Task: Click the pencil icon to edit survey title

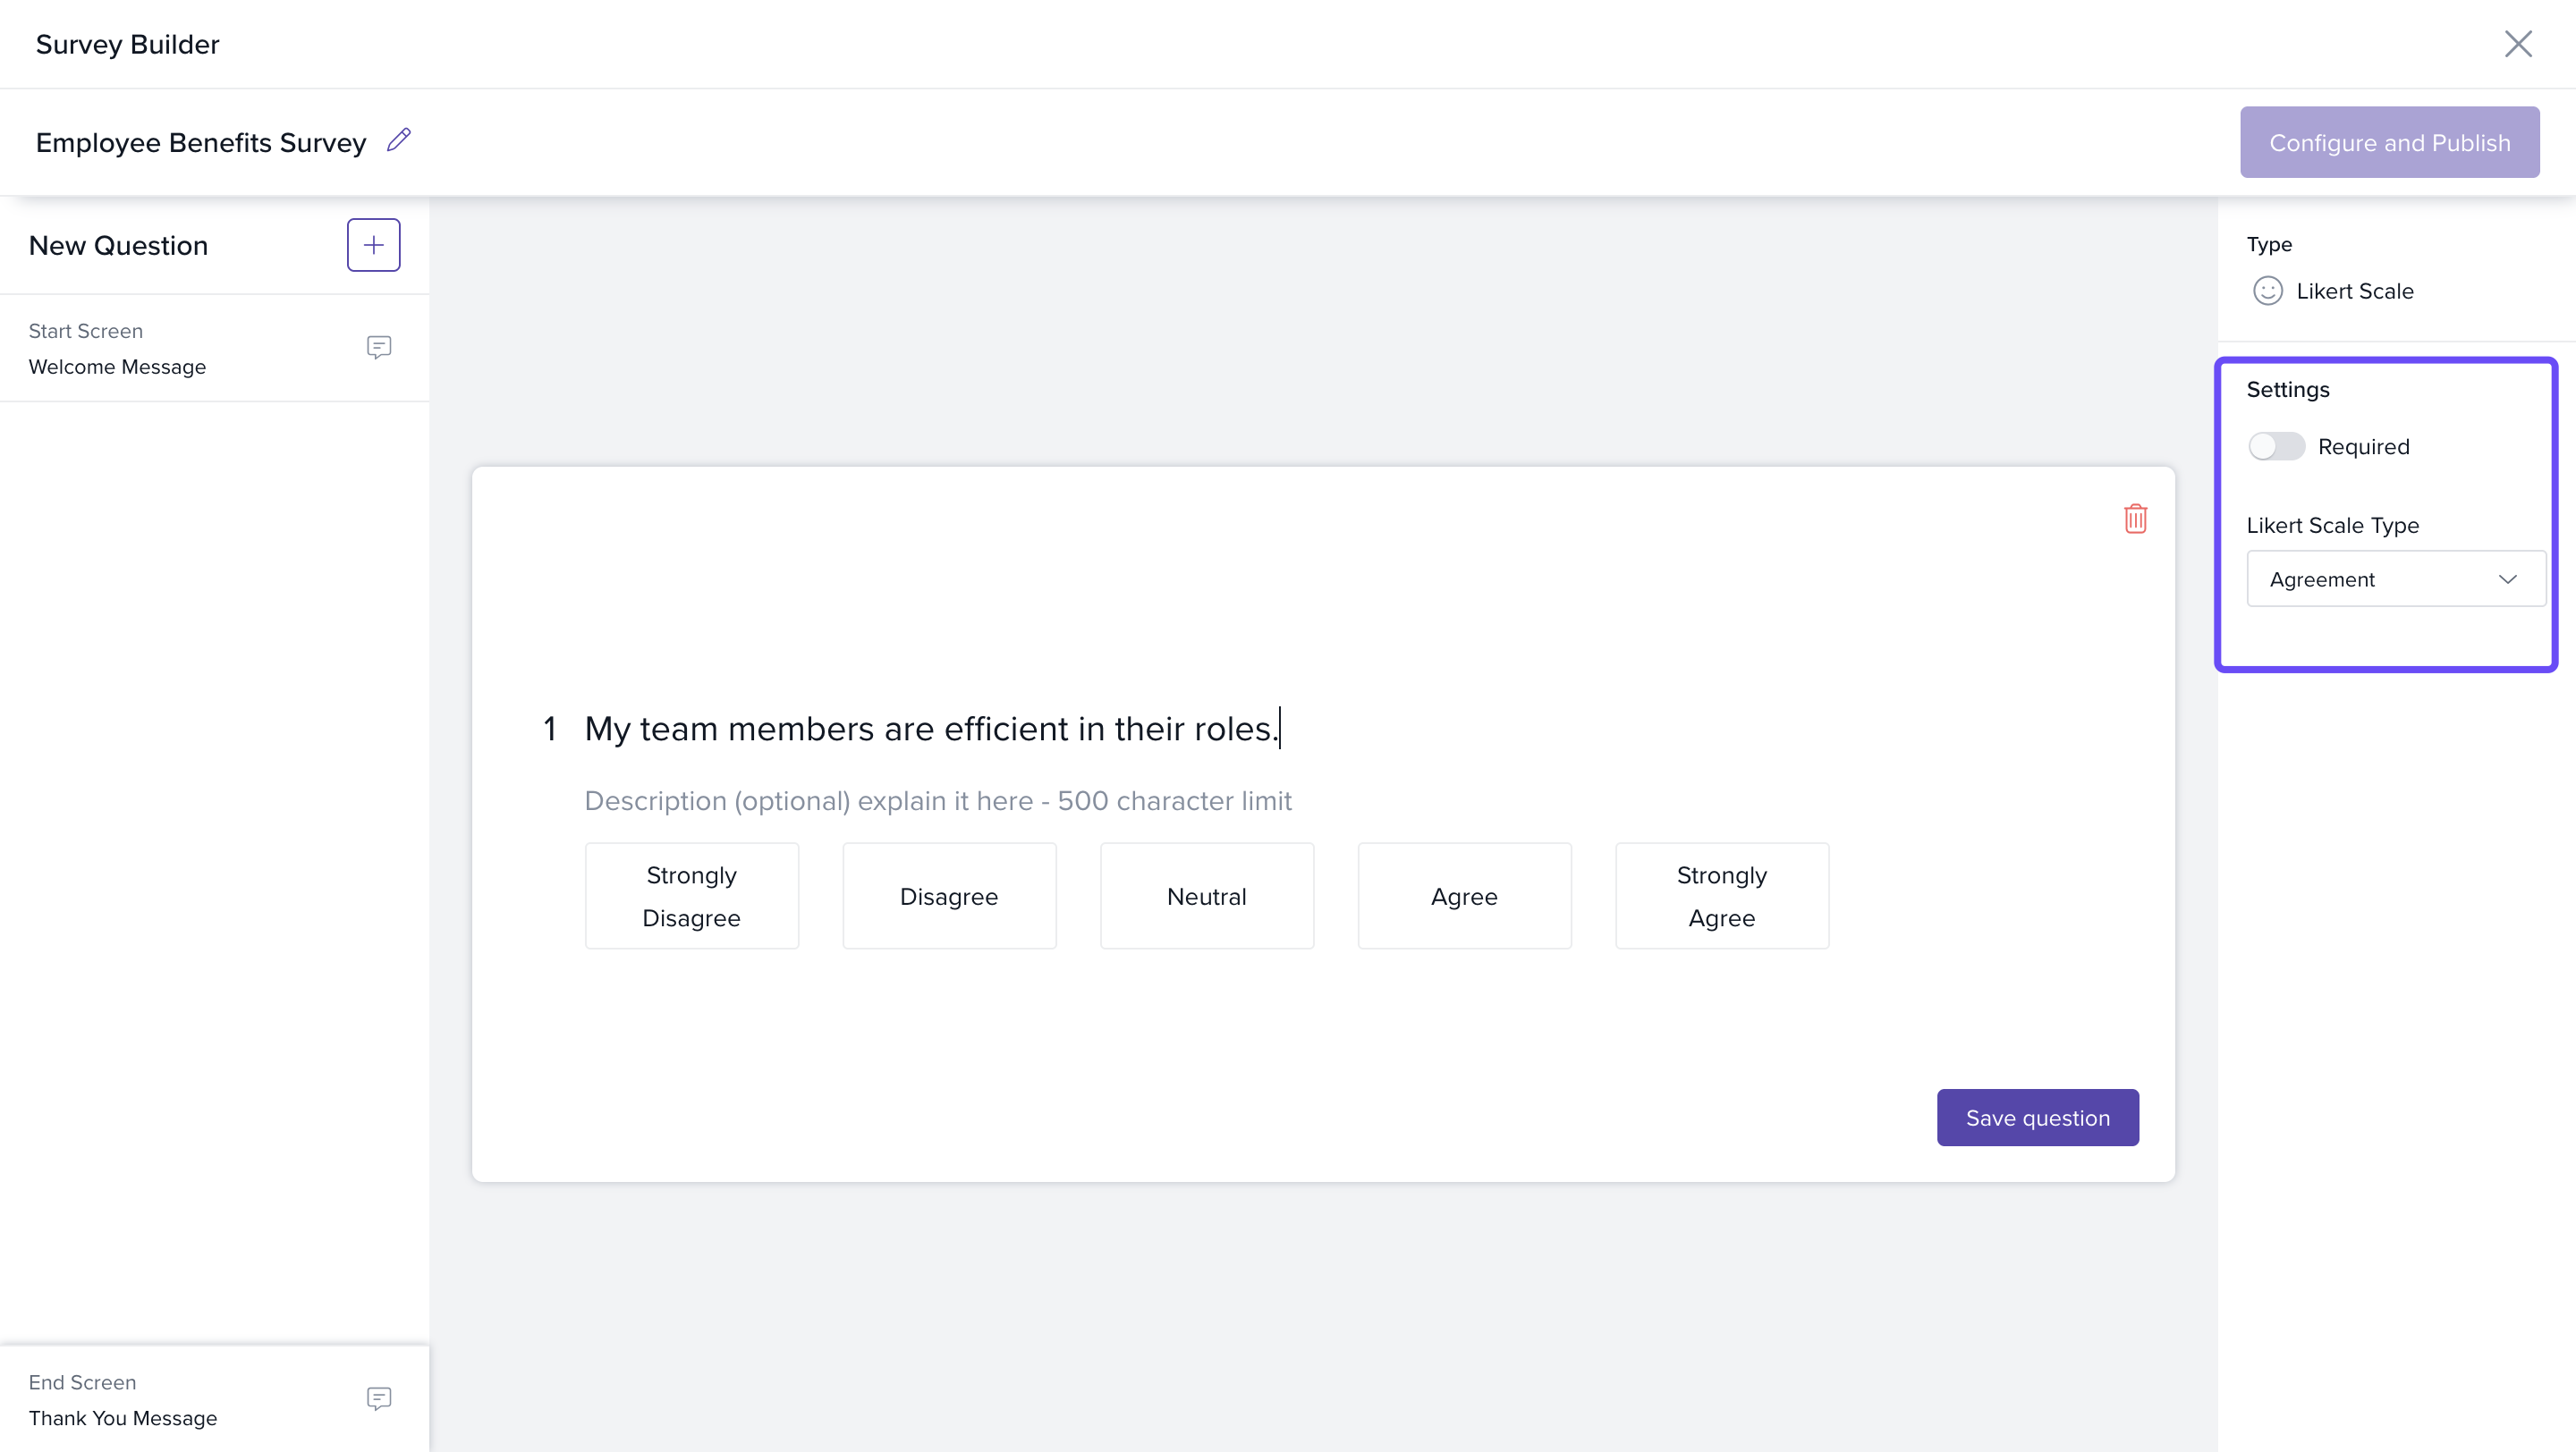Action: 399,139
